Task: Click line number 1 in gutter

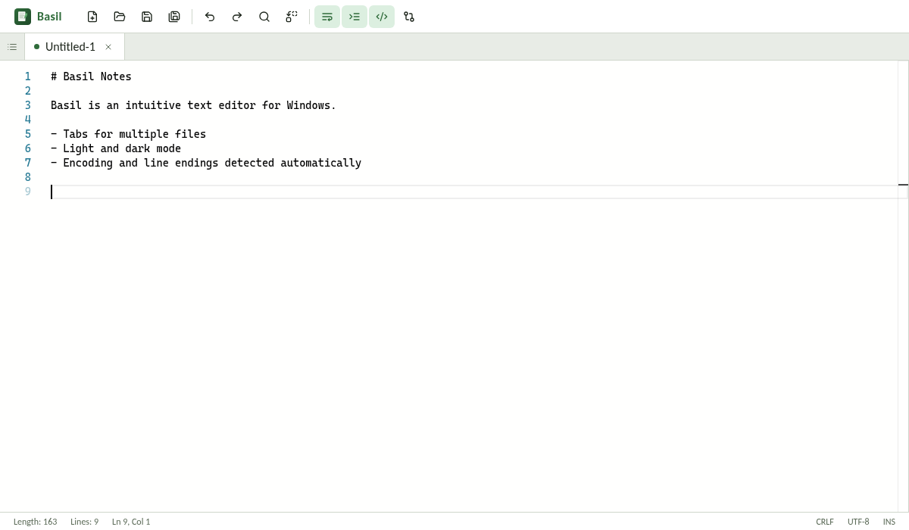Action: pyautogui.click(x=28, y=76)
